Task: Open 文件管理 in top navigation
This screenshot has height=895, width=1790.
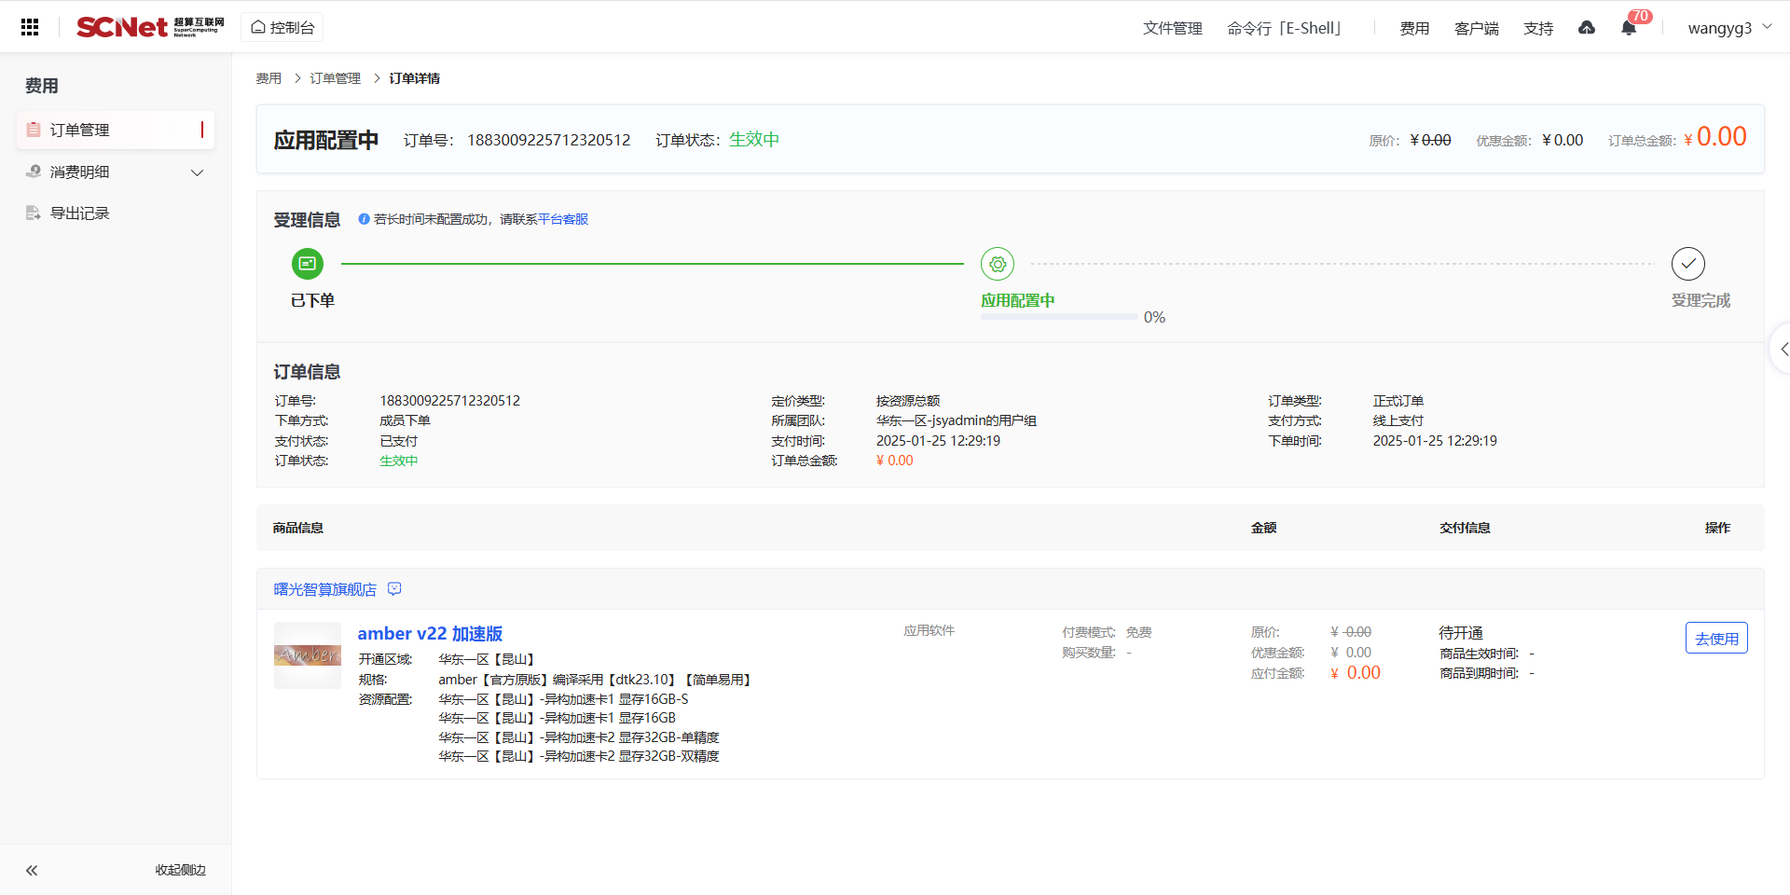Action: [1172, 28]
